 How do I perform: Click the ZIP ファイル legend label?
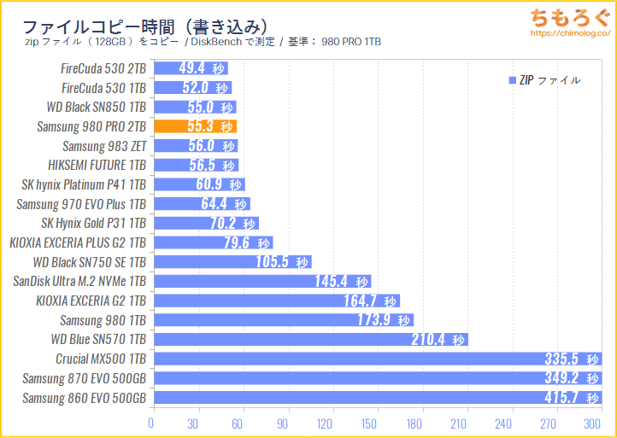click(x=549, y=80)
